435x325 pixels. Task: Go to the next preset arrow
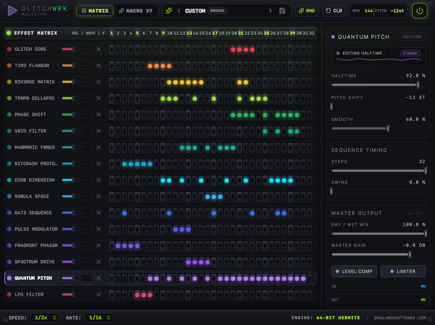tap(270, 11)
